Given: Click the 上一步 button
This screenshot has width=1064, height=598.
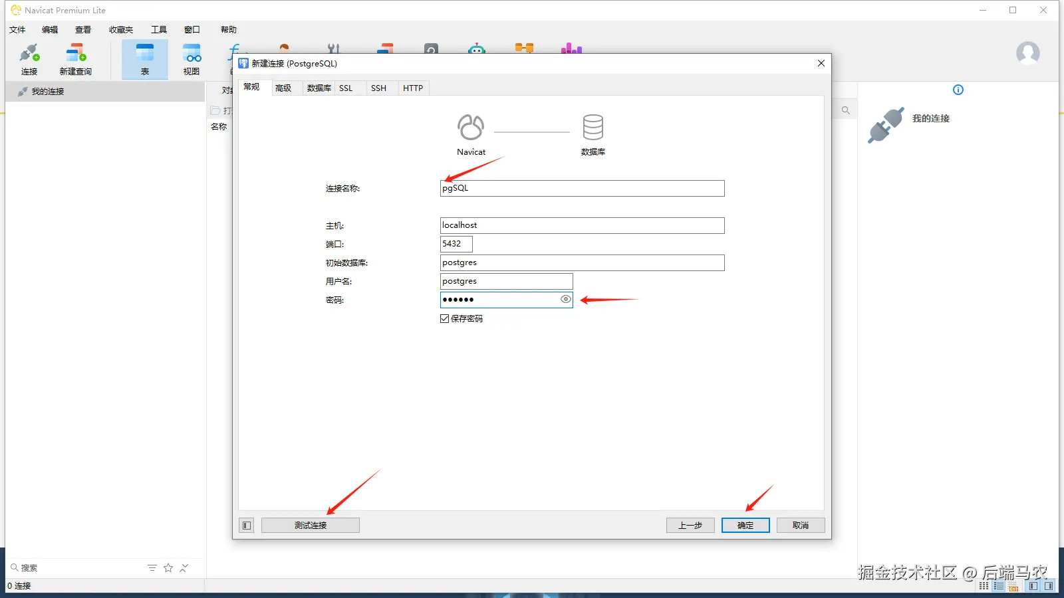Looking at the screenshot, I should [690, 526].
